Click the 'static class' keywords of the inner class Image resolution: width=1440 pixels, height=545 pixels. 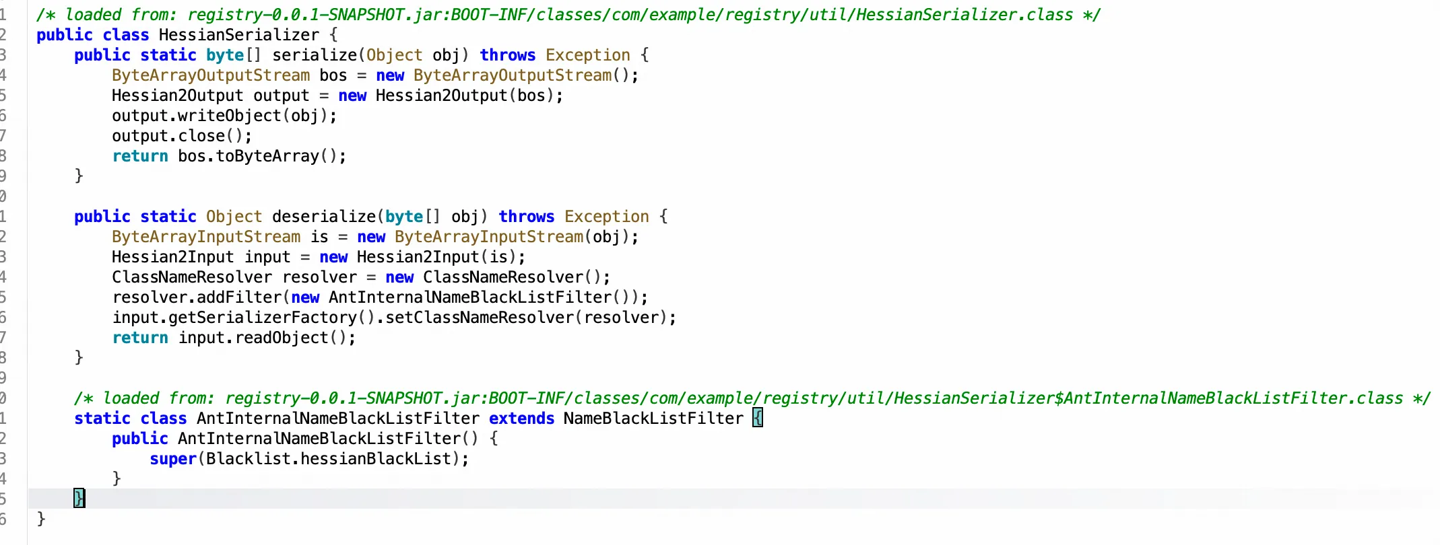(x=130, y=419)
